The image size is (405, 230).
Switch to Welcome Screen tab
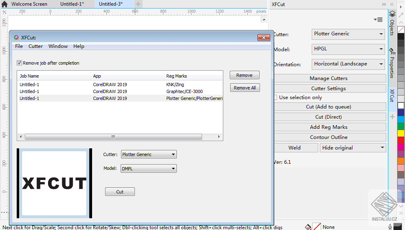tap(29, 4)
